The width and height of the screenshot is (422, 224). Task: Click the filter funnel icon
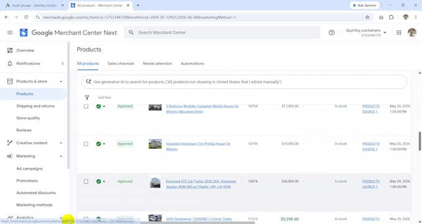87,97
